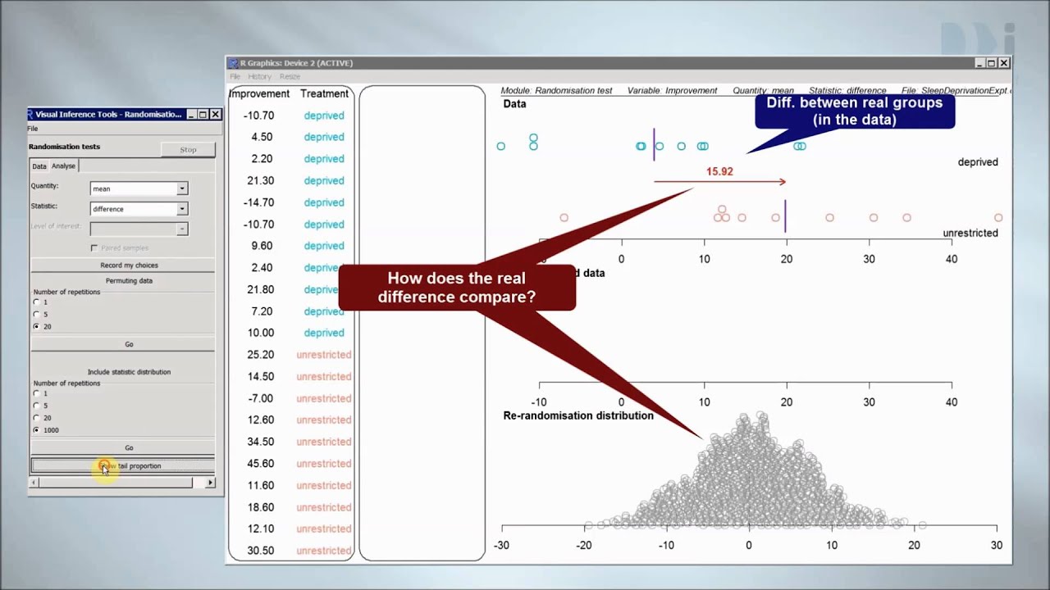The width and height of the screenshot is (1050, 590).
Task: Select 1 repetition for Permuting data
Action: point(36,302)
